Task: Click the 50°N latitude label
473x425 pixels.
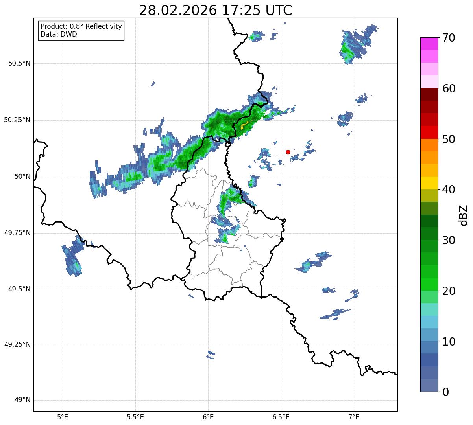Action: click(x=22, y=177)
